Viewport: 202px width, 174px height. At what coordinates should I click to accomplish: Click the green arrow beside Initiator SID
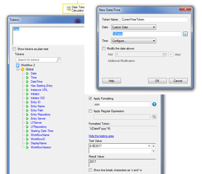point(27,98)
